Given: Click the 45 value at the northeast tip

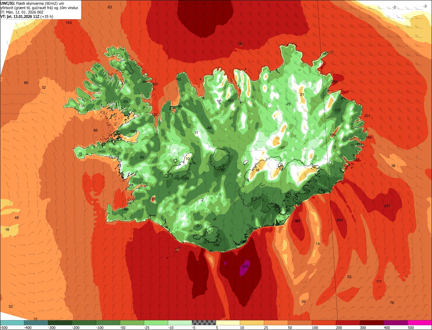Looking at the screenshot, I should (326, 53).
